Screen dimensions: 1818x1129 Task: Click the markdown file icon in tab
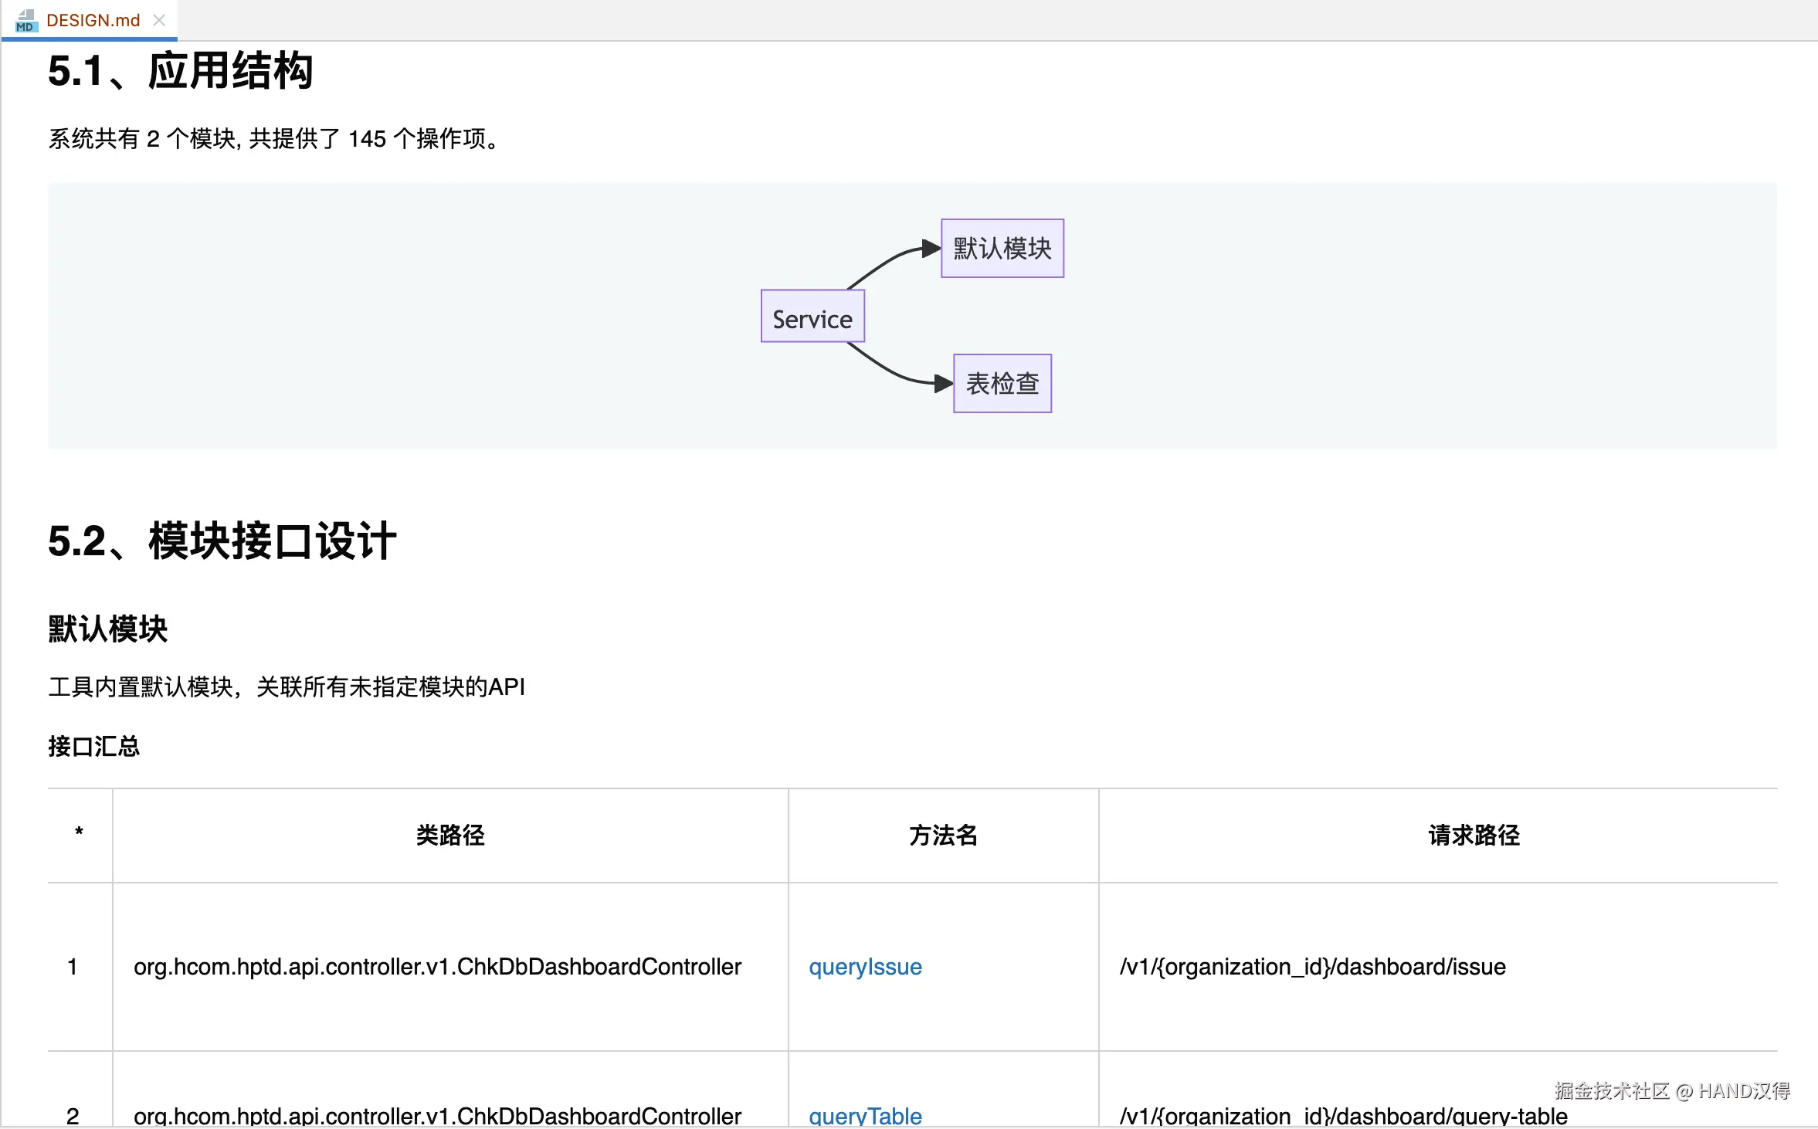(26, 20)
